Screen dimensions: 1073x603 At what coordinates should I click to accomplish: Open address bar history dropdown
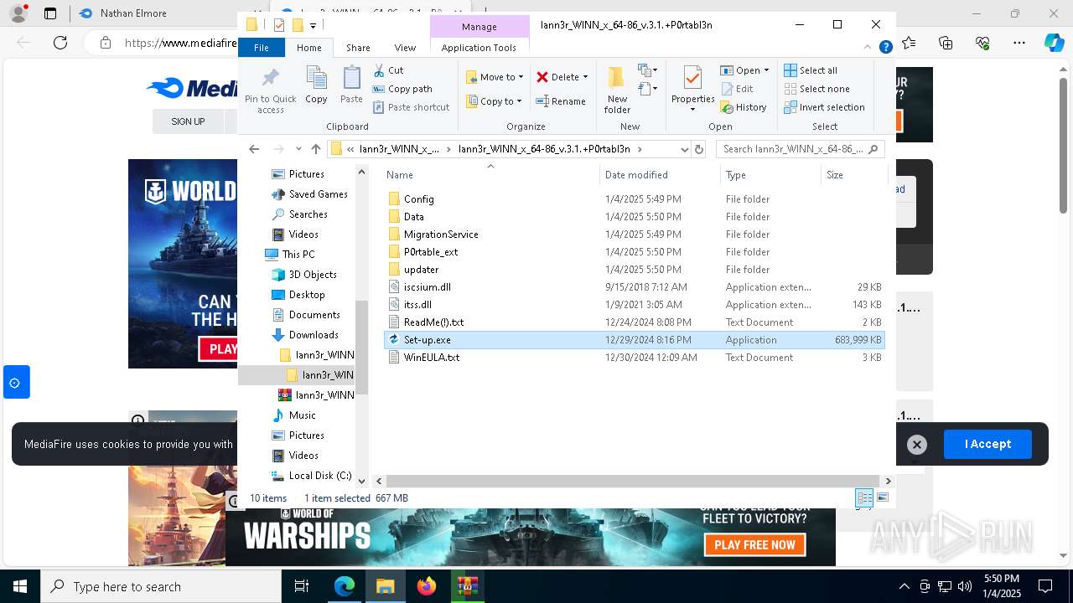[684, 149]
